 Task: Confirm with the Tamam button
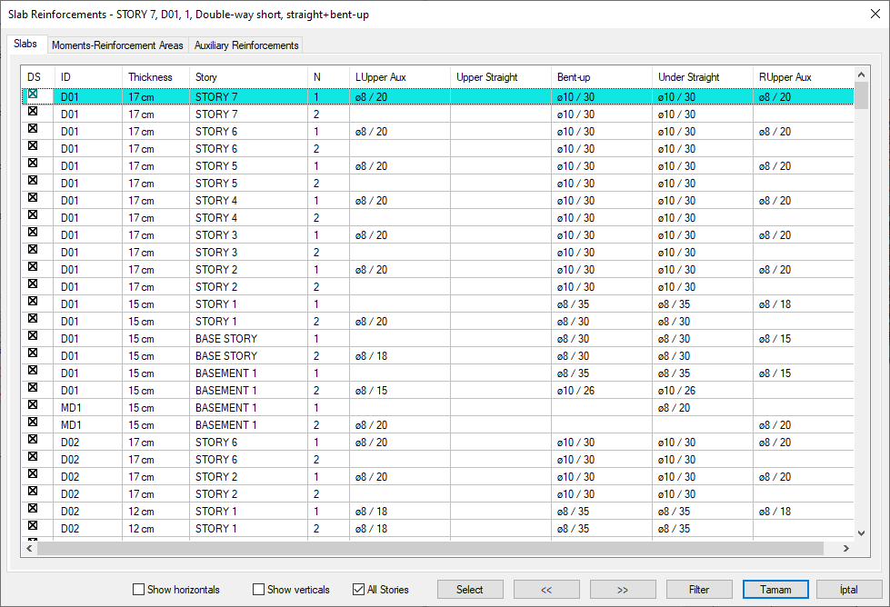(775, 590)
